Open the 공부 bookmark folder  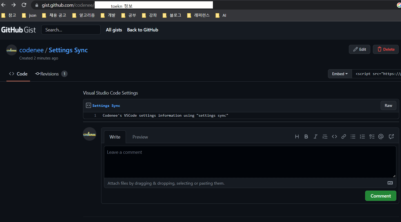point(129,15)
